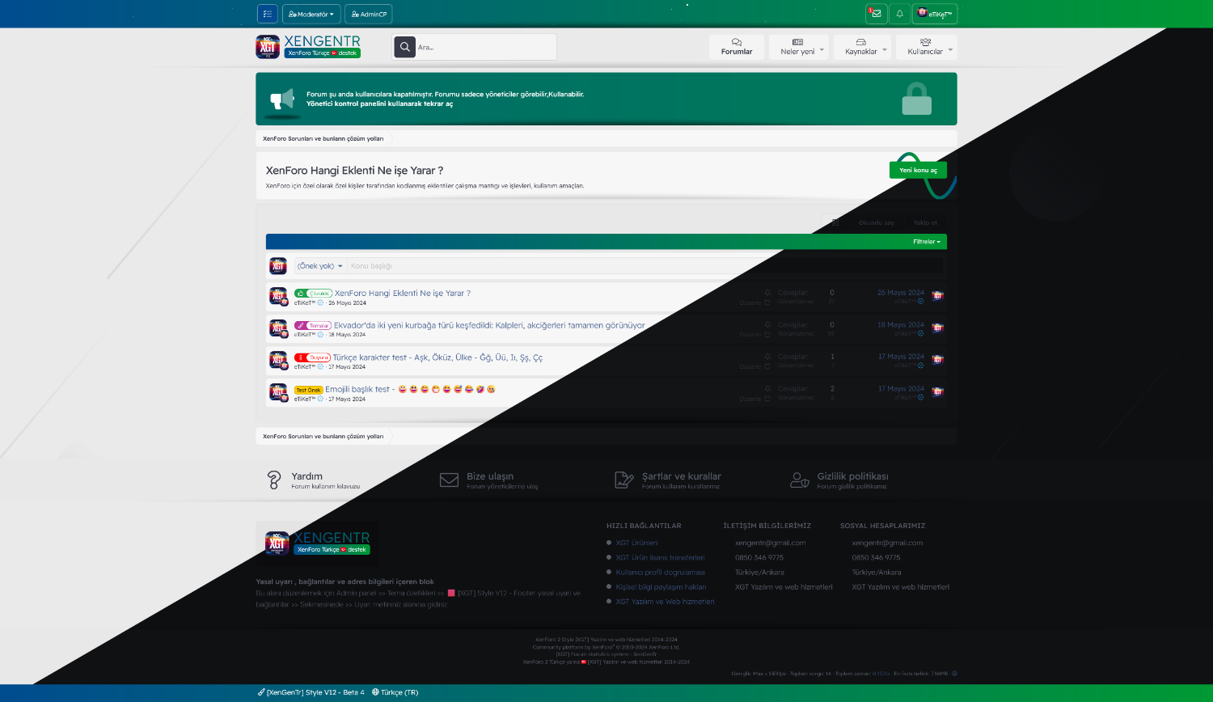Click the search magnifier icon
The height and width of the screenshot is (702, 1213).
404,47
